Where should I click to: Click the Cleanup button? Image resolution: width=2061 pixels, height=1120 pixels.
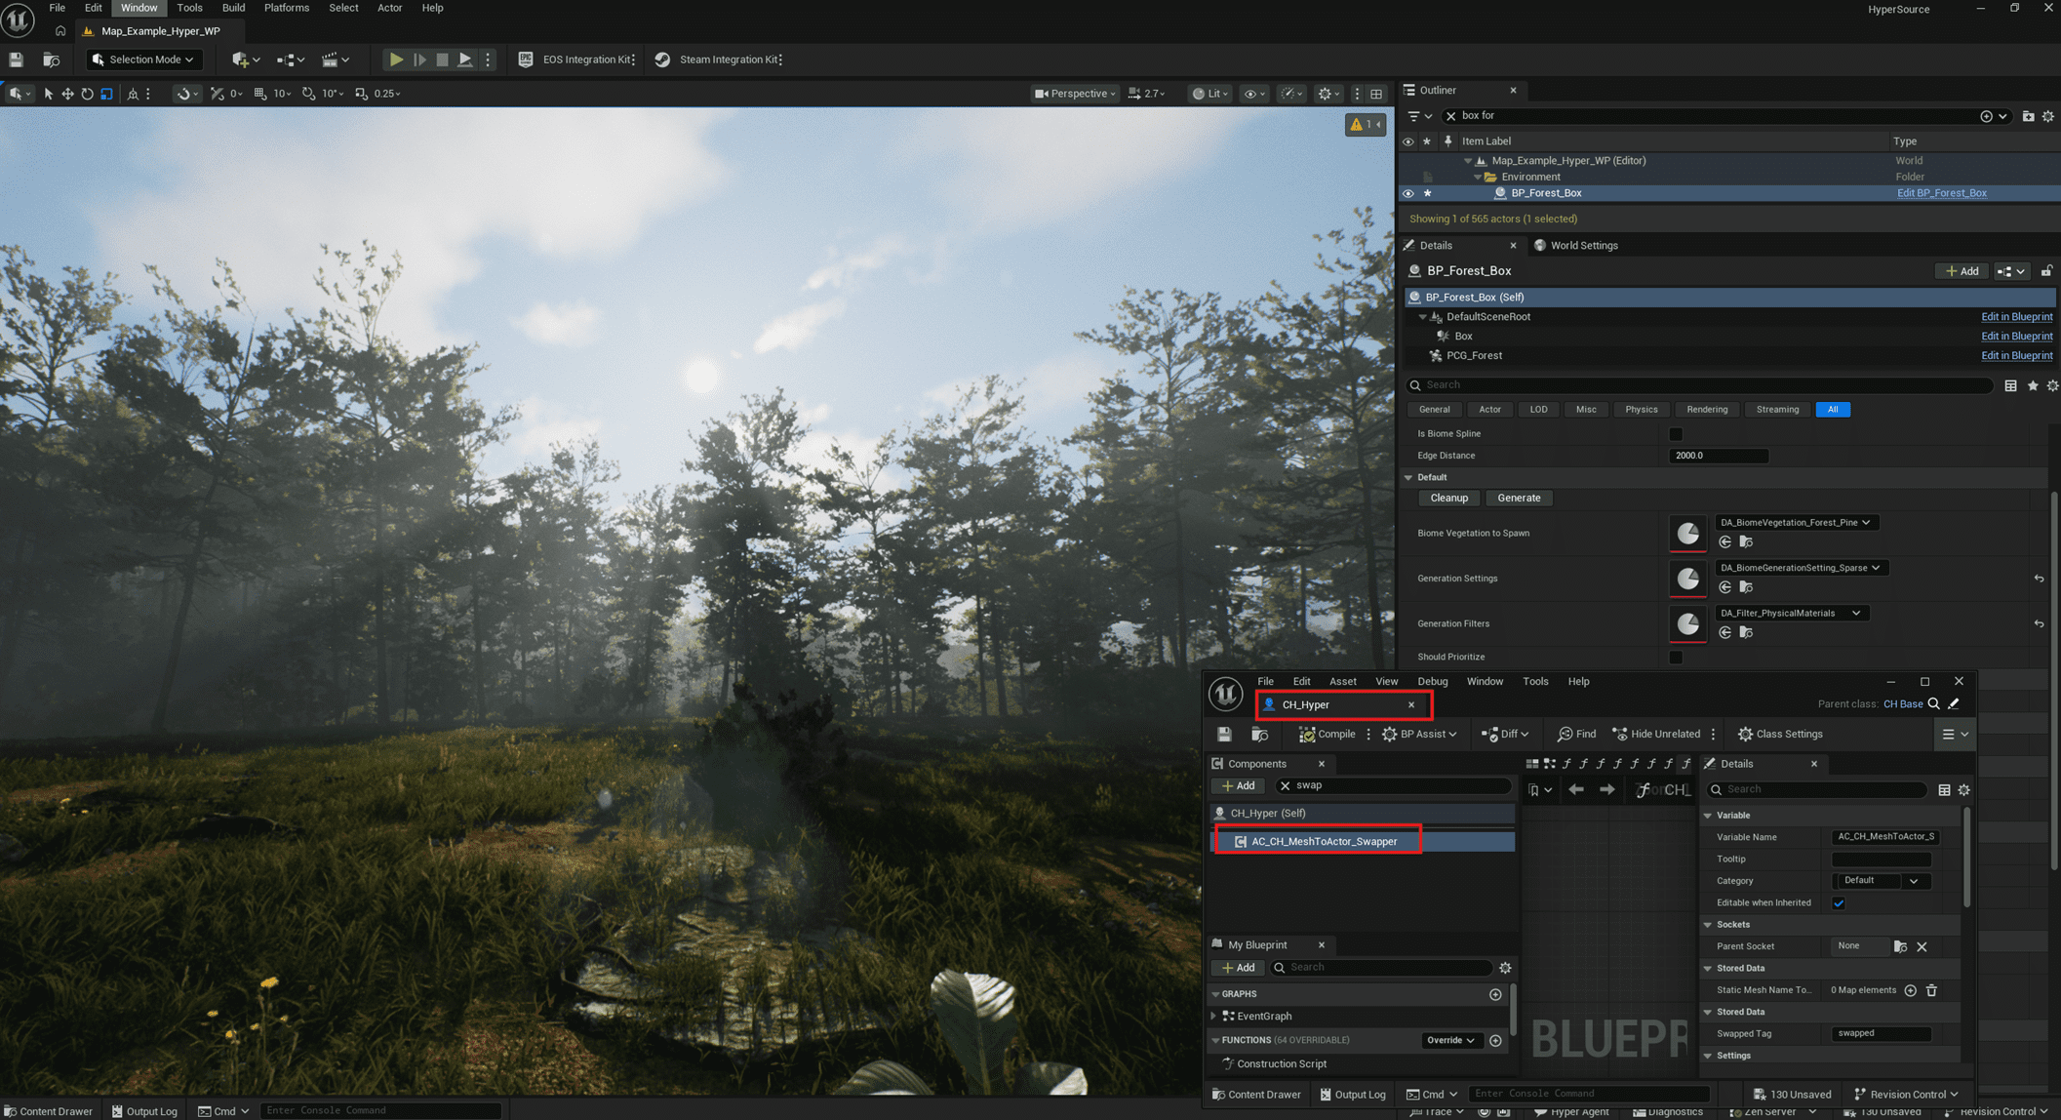(1448, 499)
